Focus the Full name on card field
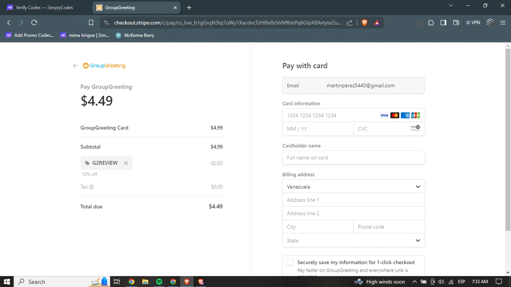511x287 pixels. tap(354, 158)
